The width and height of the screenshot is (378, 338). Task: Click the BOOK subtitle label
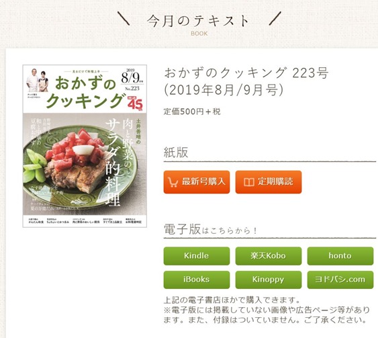coord(199,34)
